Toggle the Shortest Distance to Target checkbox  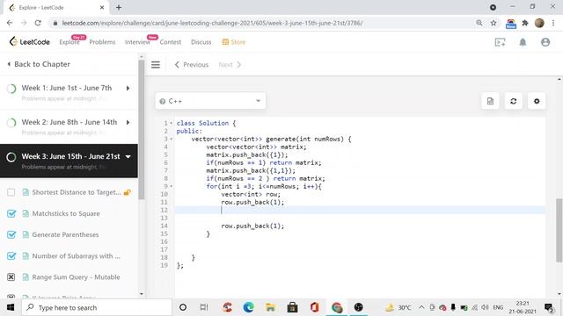coord(11,192)
